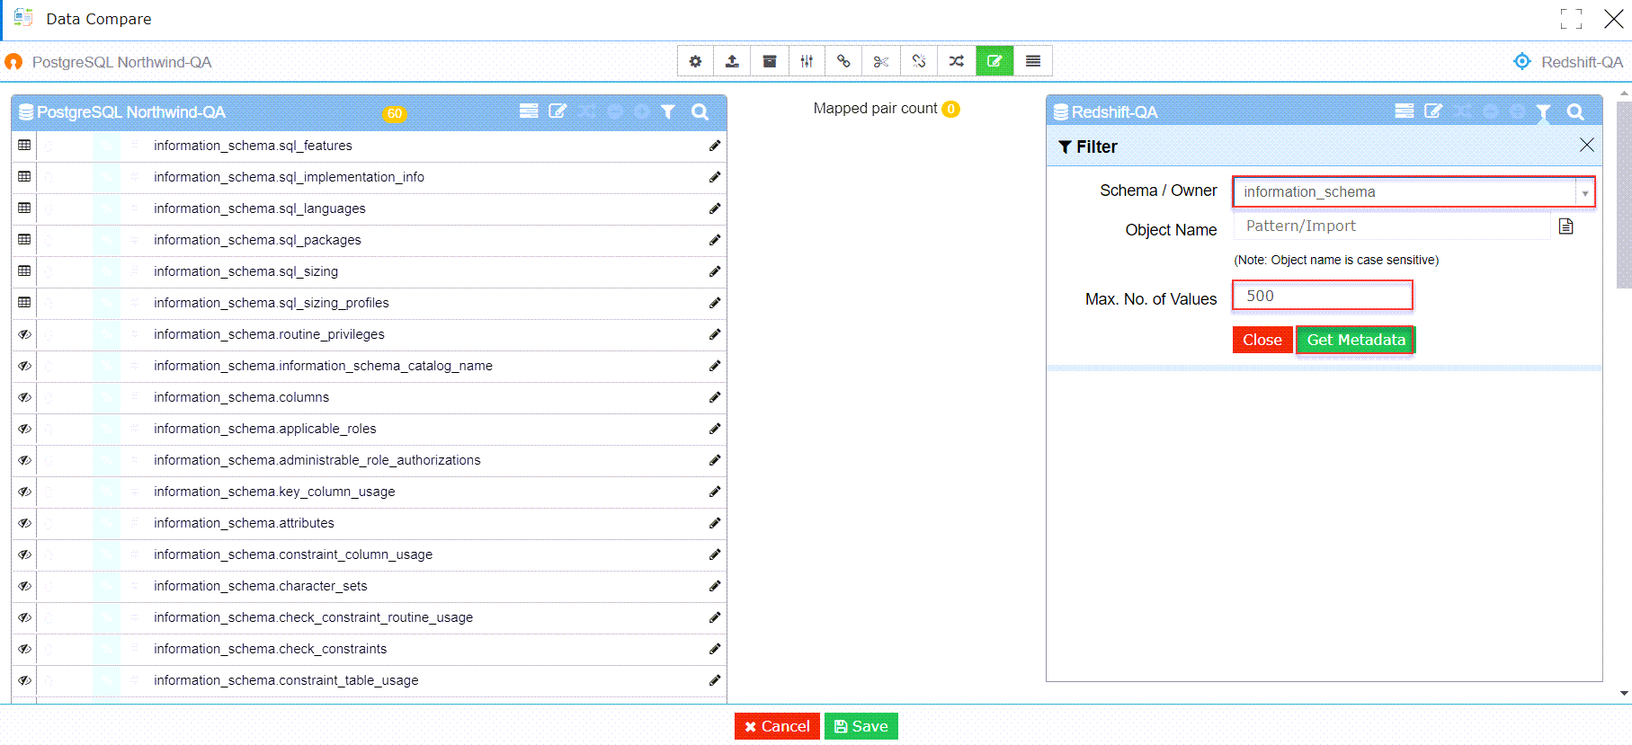Toggle the green edit toolbar button
The height and width of the screenshot is (745, 1632).
pos(994,61)
